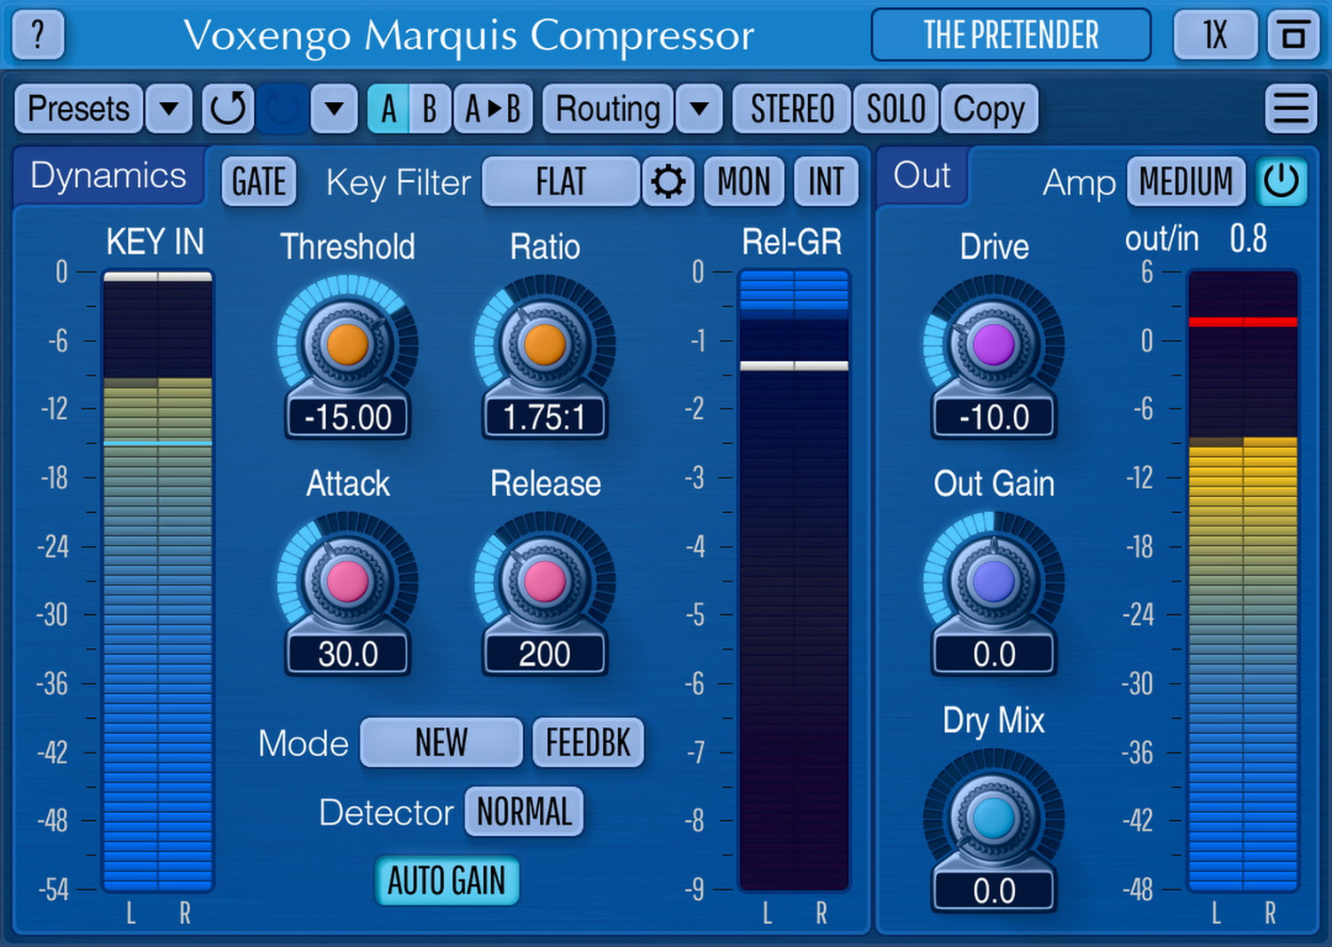Click the window size icon in title bar
The height and width of the screenshot is (947, 1332).
(x=1293, y=36)
